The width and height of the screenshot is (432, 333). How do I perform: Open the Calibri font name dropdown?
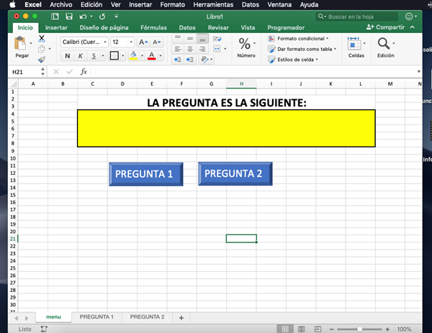point(105,42)
